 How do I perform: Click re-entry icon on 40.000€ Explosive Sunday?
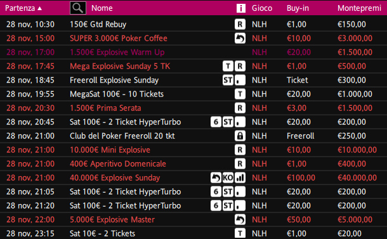(x=216, y=178)
